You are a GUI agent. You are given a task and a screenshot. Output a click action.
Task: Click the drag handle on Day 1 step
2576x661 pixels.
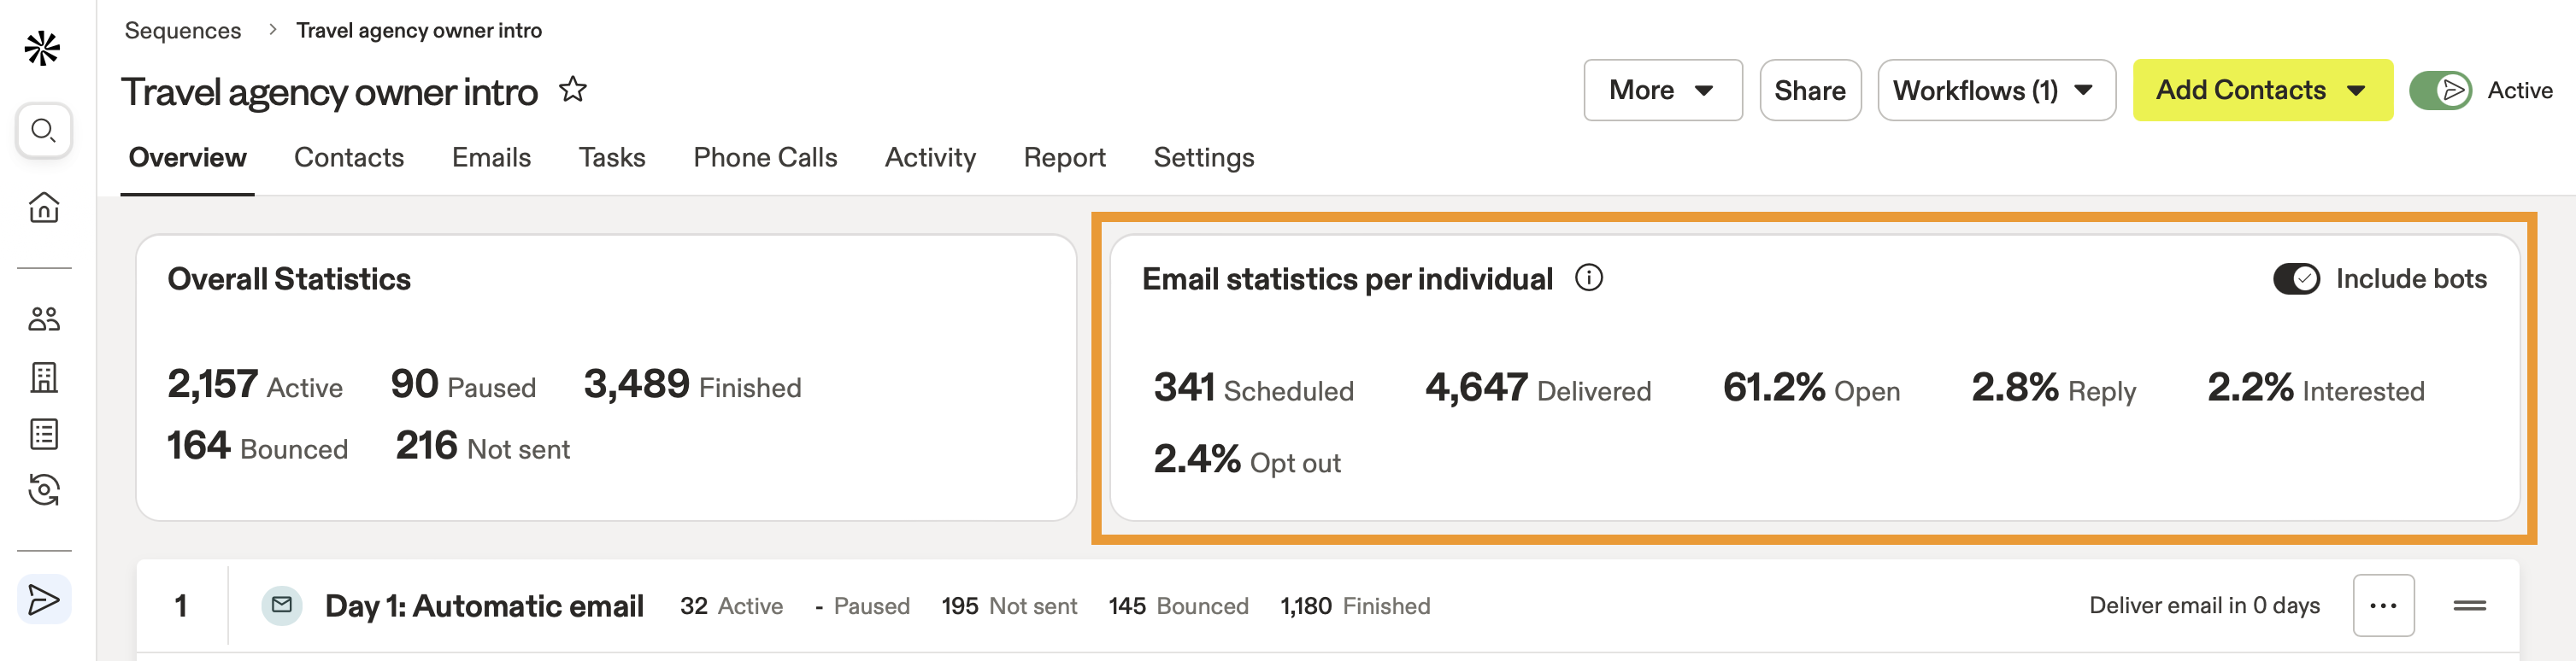2469,605
